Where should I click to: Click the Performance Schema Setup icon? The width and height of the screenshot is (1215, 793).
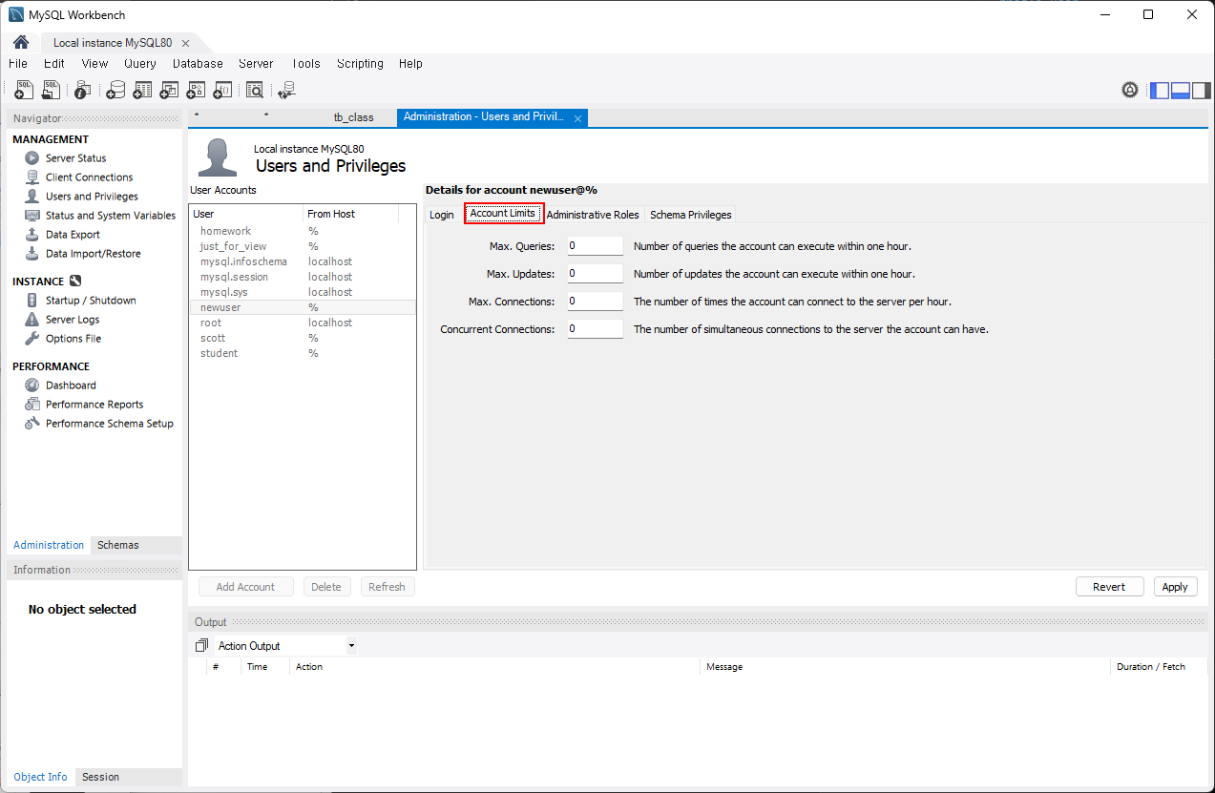click(32, 424)
